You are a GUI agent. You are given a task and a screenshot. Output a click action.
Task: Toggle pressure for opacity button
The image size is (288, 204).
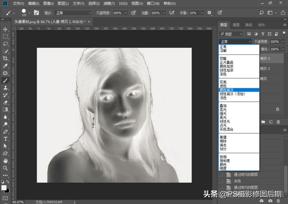[x=134, y=13]
